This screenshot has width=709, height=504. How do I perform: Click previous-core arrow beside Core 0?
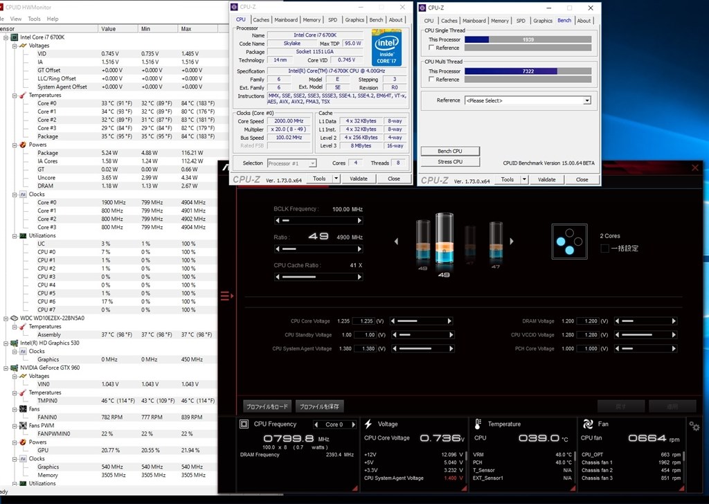coord(316,424)
